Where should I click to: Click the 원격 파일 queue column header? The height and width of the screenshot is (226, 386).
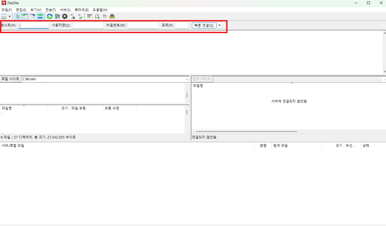(x=296, y=145)
